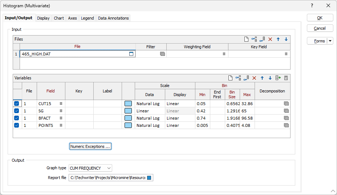337x195 pixels.
Task: Click the new file icon in Files toolbar
Action: pos(246,39)
